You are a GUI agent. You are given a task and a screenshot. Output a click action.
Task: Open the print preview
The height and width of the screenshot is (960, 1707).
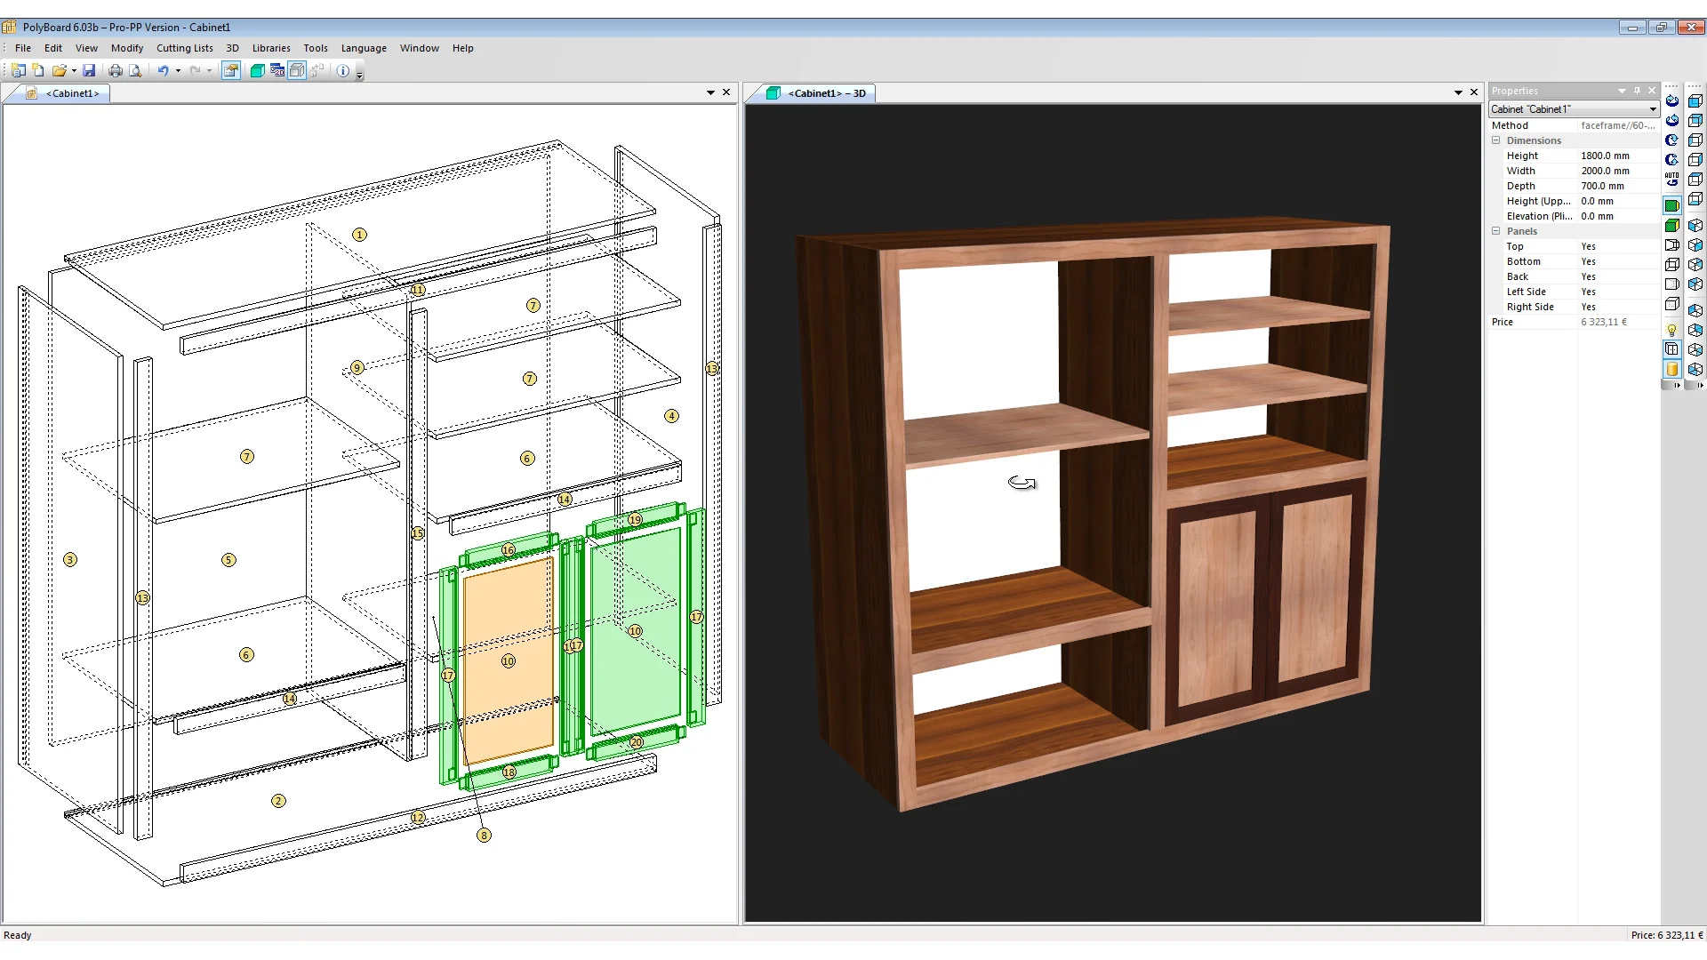coord(135,70)
